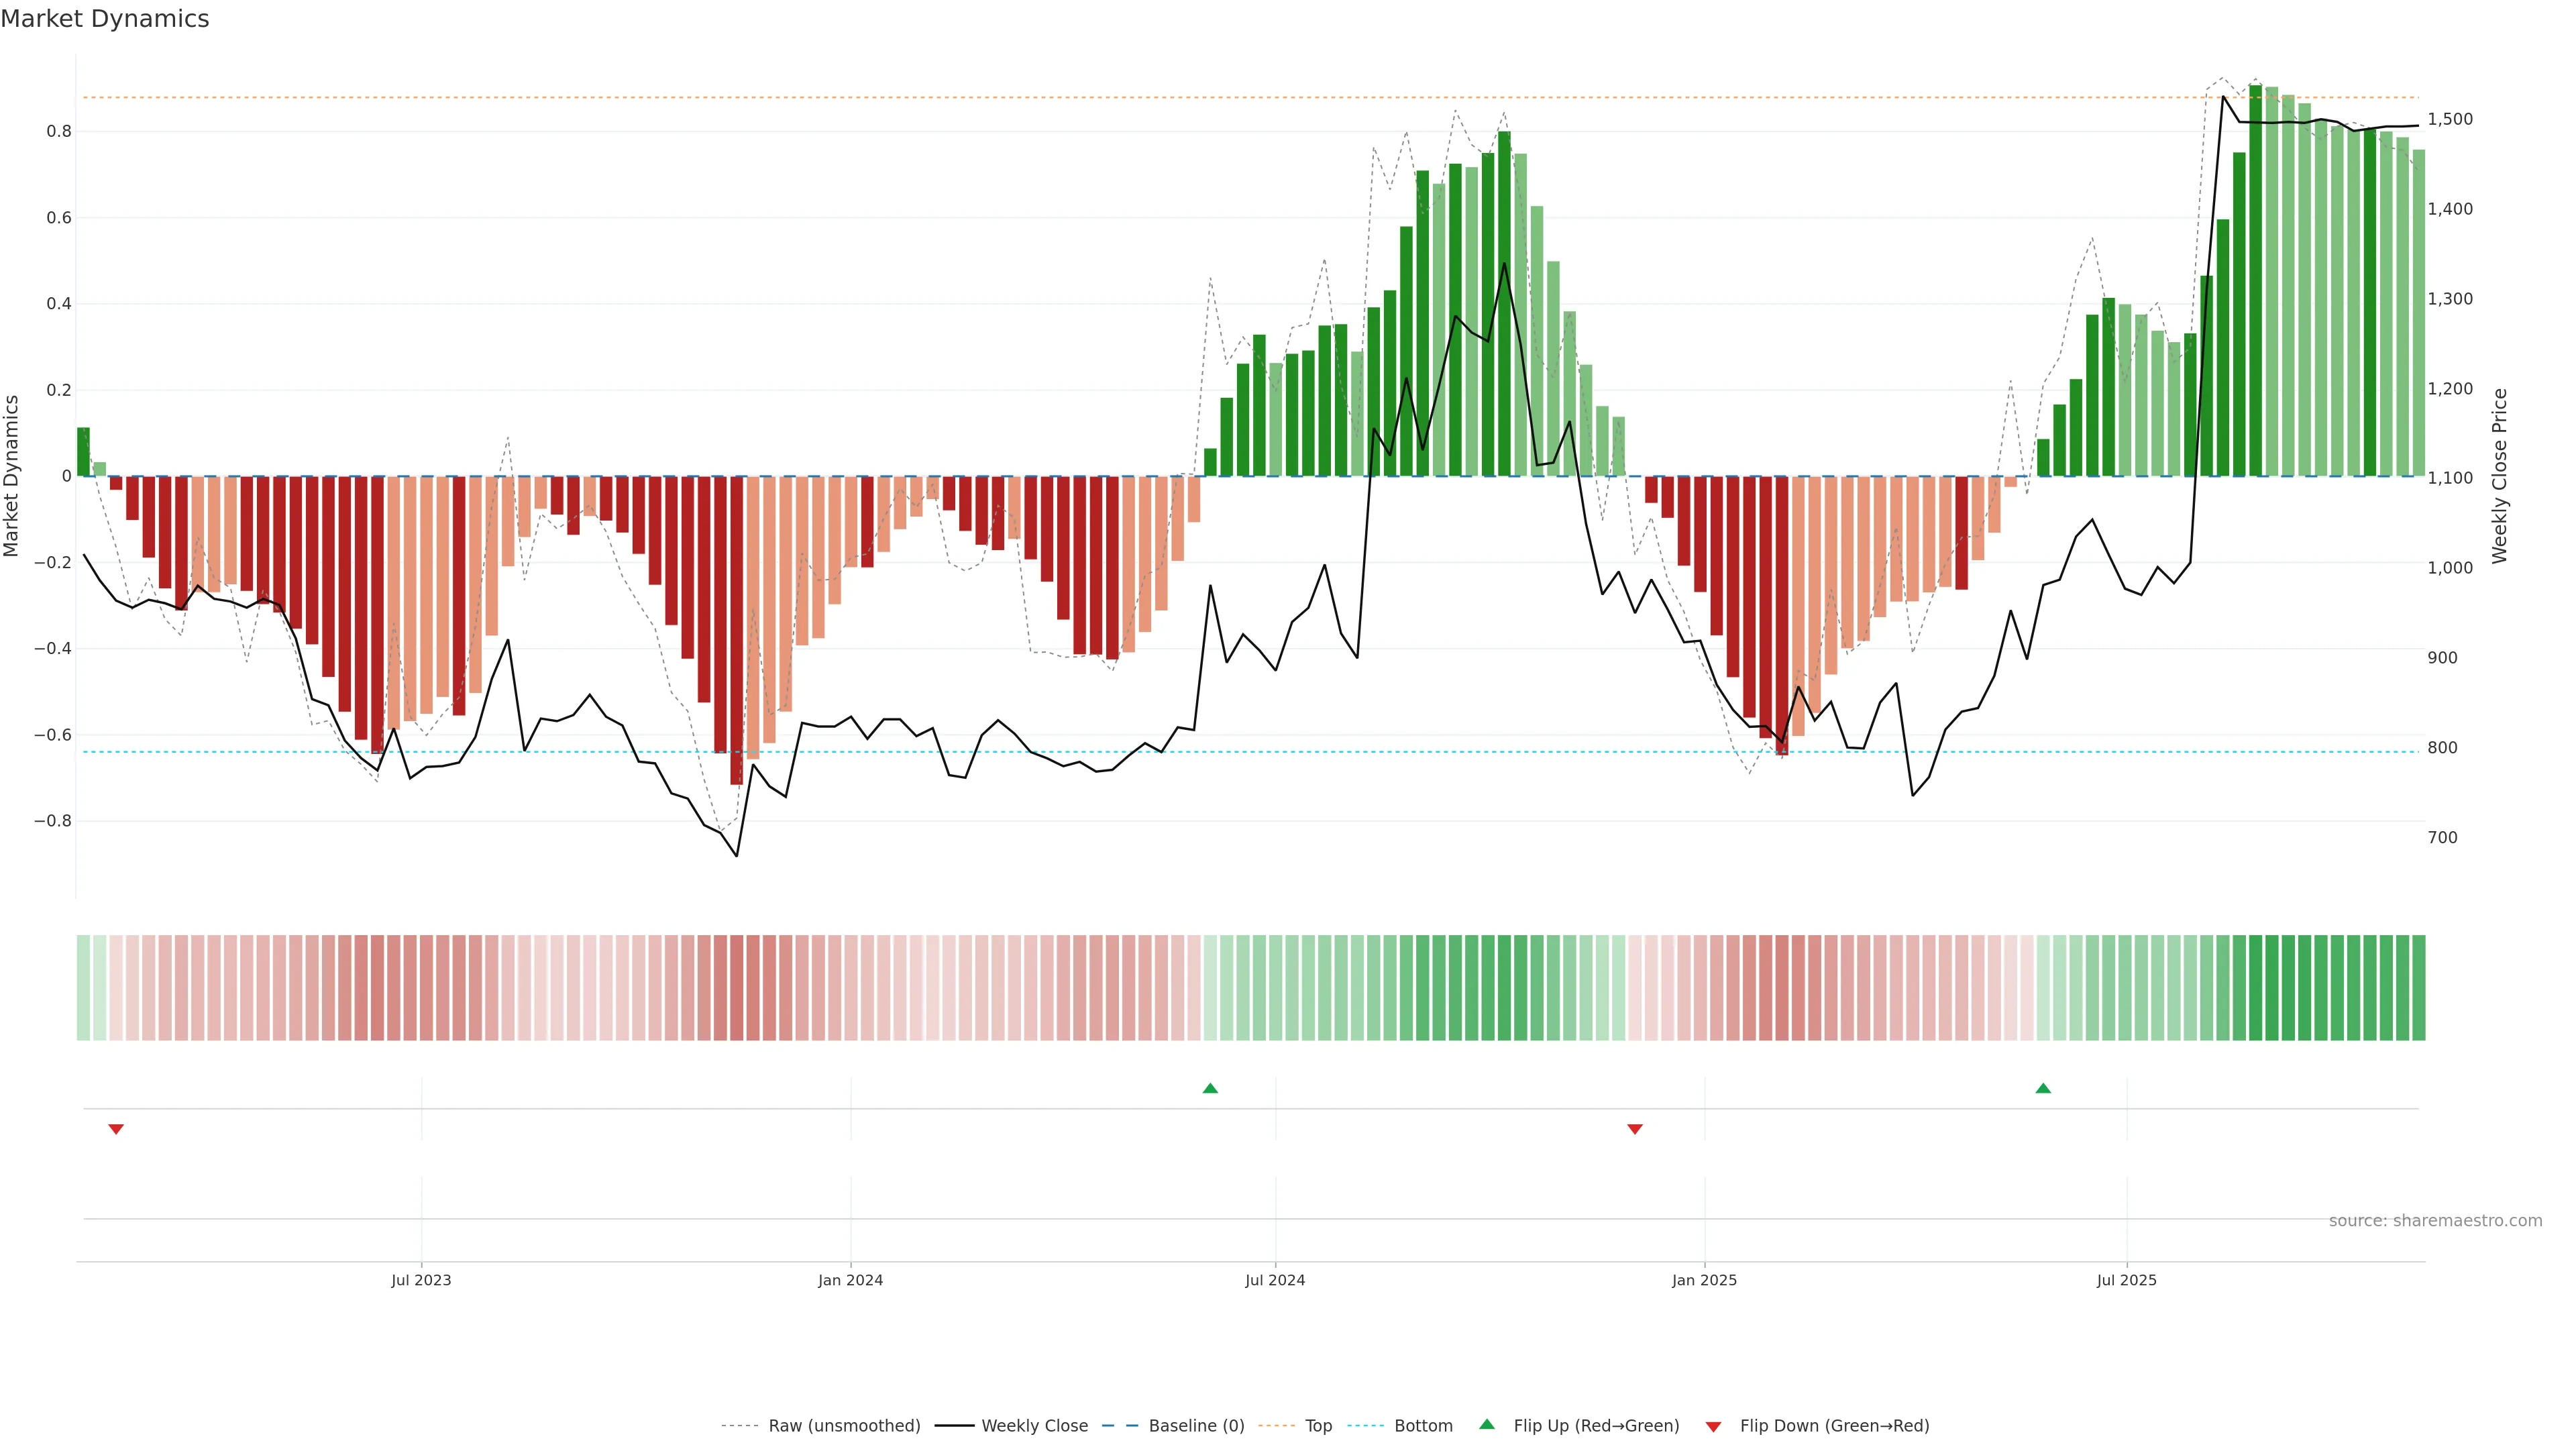Image resolution: width=2576 pixels, height=1449 pixels.
Task: Click the Top legend entry
Action: coord(1318,1426)
